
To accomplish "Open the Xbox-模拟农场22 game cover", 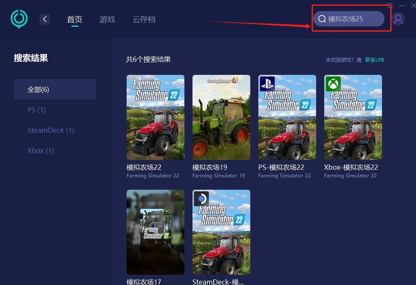I will pos(353,117).
